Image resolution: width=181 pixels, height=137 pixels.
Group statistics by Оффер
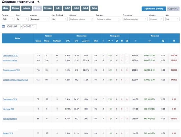[x=26, y=8]
